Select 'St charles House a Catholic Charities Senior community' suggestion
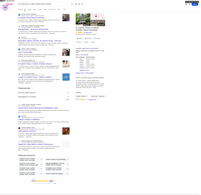 [x=57, y=169]
